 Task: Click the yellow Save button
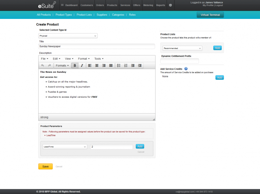pyautogui.click(x=45, y=166)
